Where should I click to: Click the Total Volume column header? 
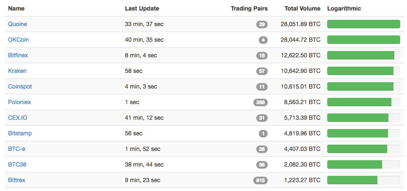302,8
